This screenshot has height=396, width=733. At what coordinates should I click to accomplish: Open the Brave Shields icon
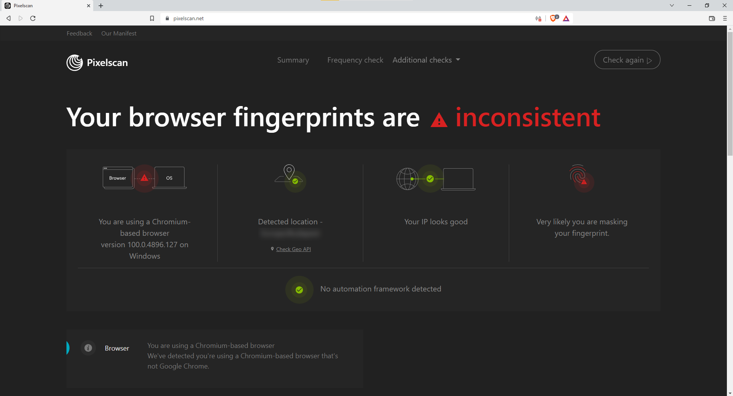(553, 18)
